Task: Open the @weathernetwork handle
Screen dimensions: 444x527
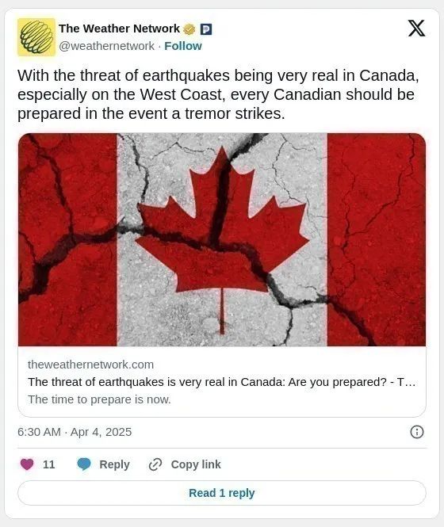Action: [x=106, y=46]
